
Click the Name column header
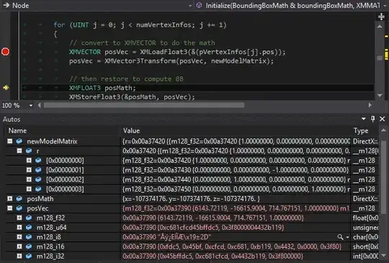click(17, 130)
